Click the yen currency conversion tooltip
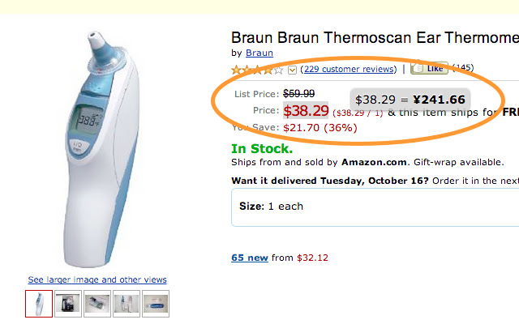The height and width of the screenshot is (324, 519). click(x=410, y=100)
